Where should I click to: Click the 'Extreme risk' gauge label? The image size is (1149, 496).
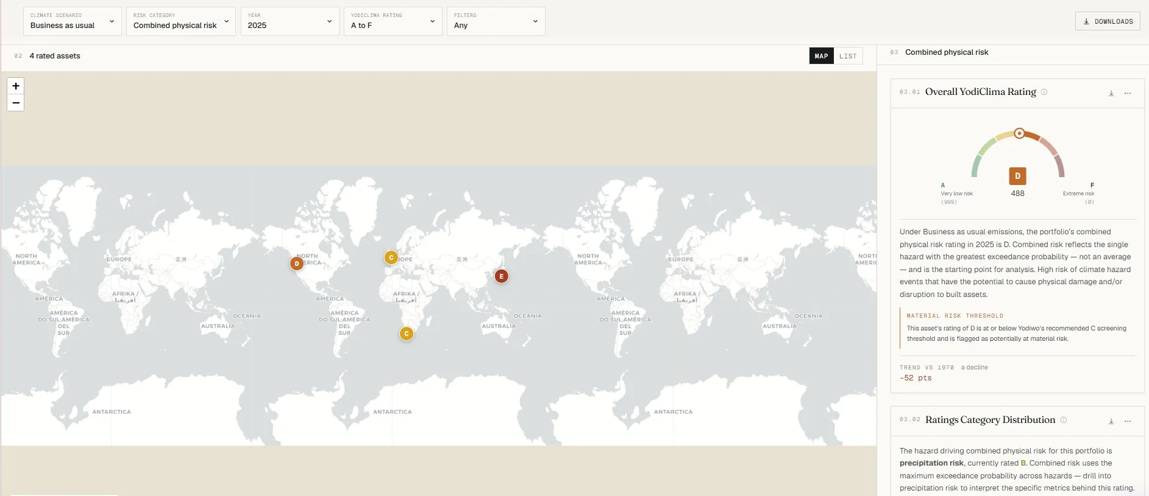[1078, 194]
